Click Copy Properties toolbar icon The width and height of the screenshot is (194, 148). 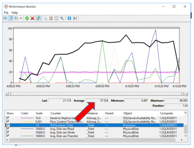[46, 18]
